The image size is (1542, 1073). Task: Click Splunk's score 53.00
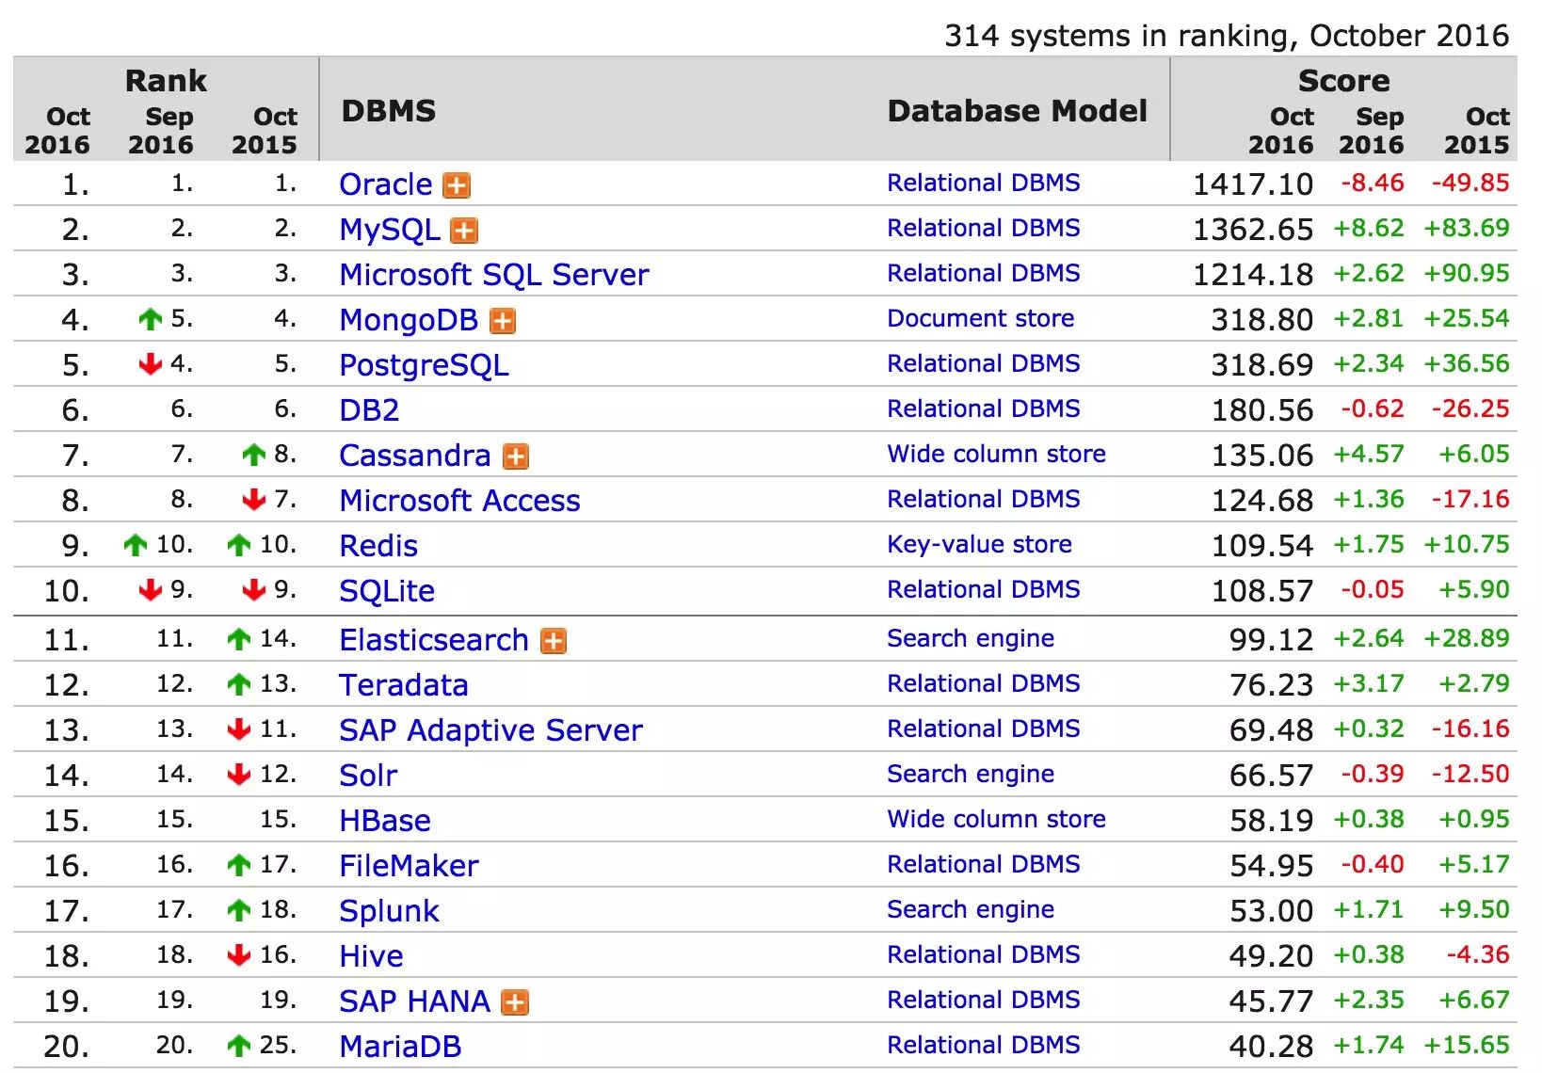point(1271,911)
